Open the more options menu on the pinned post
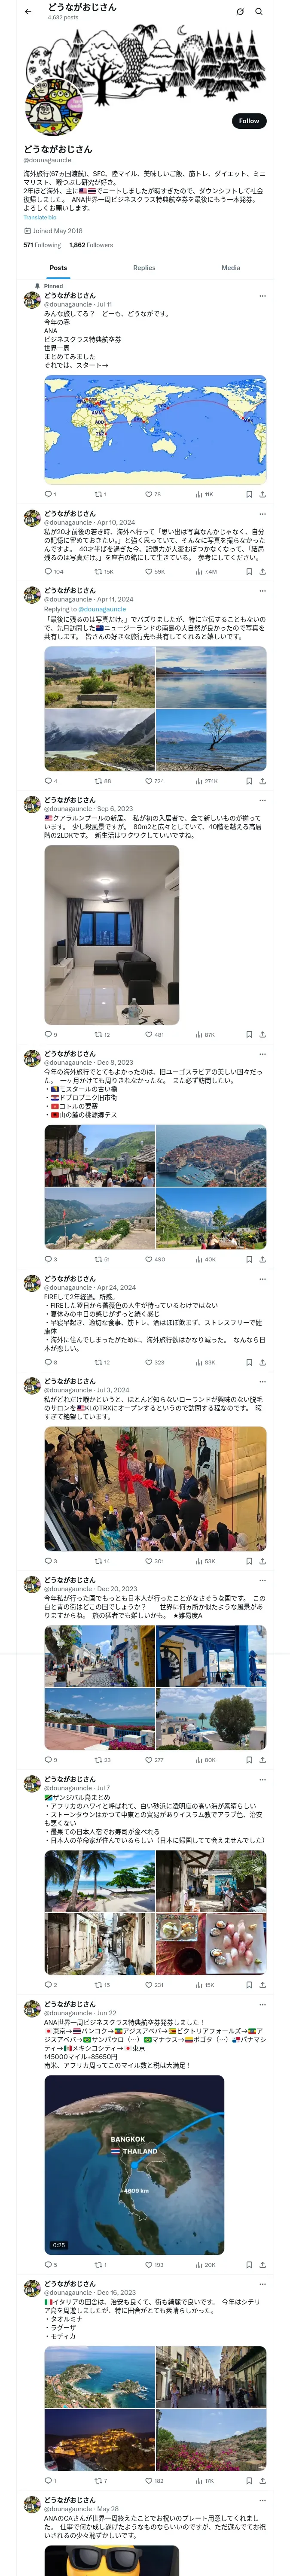 pyautogui.click(x=263, y=296)
